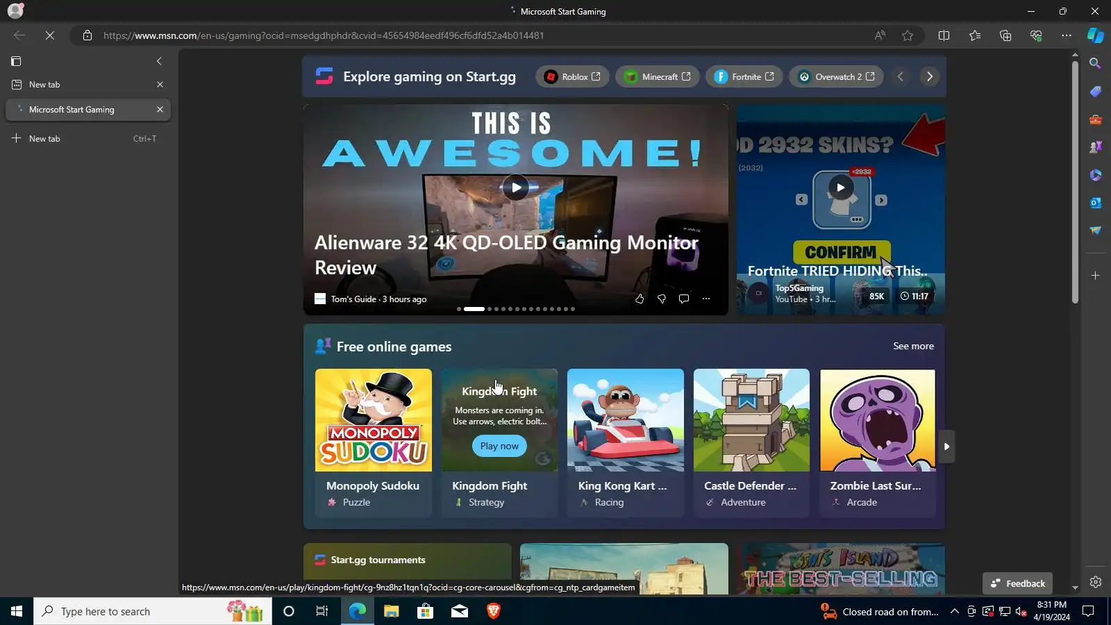The height and width of the screenshot is (625, 1111).
Task: Open Microsoft Store from the taskbar
Action: [x=425, y=611]
